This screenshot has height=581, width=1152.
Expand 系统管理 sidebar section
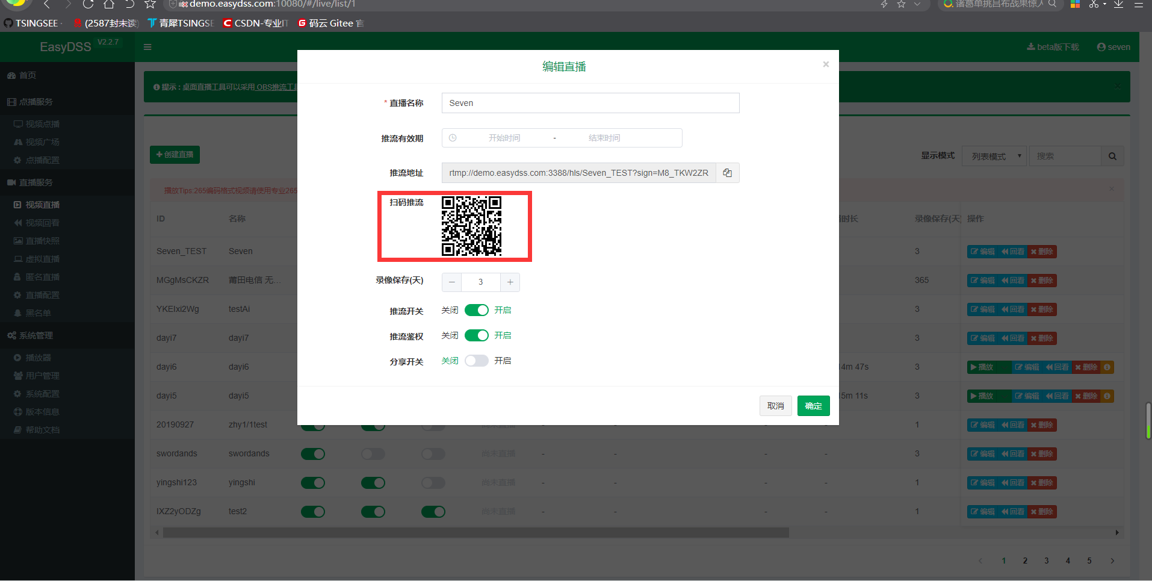30,335
